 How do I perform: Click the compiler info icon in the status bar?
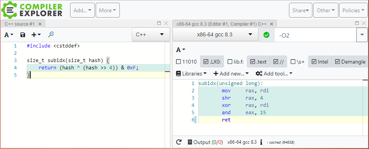click(261, 142)
